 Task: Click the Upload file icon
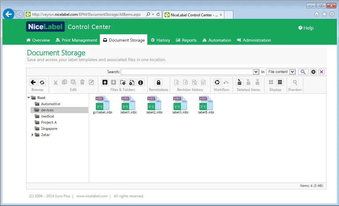[105, 82]
